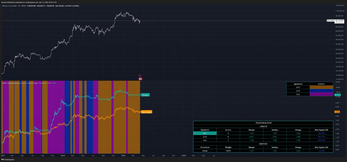The image size is (347, 162).
Task: Click the orange Buy & Hold label
Action: tap(146, 112)
